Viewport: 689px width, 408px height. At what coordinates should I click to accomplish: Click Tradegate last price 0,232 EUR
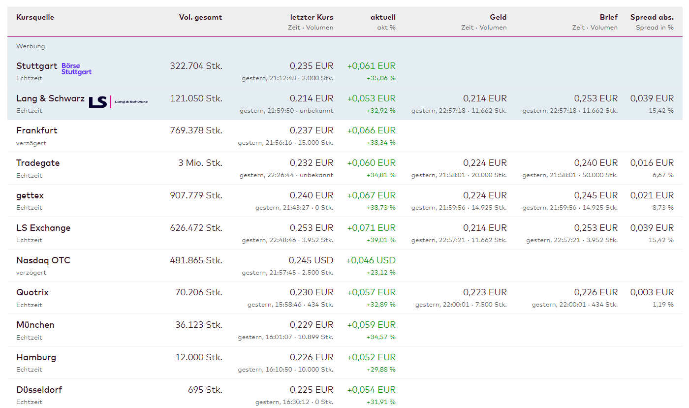tap(312, 163)
